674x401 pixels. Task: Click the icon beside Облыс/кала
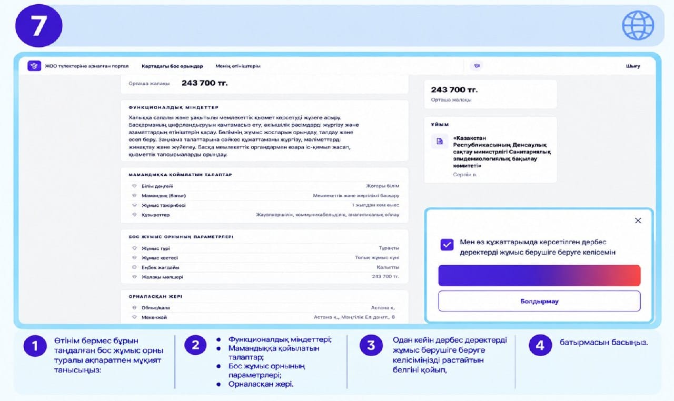[x=134, y=308]
